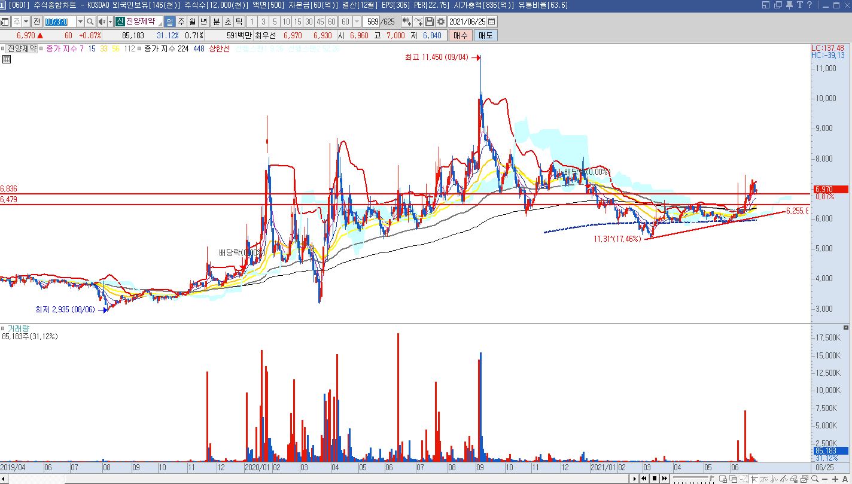Adjust the bottom zoom slider handle
The image size is (852, 484).
(711, 479)
